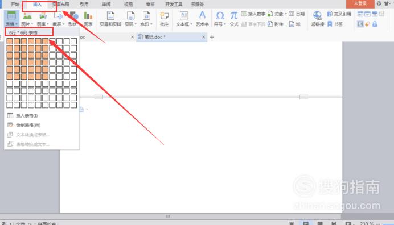This screenshot has height=225, width=394.
Task: Switch to the 审阅 (Review) tab
Action: (x=106, y=5)
